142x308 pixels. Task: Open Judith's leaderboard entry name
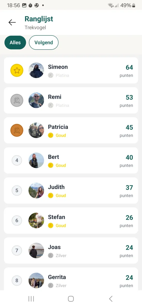56,187
